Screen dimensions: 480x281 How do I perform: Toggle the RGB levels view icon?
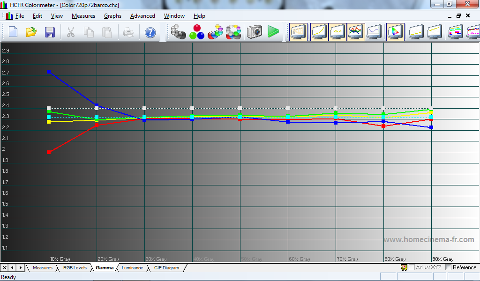pos(356,32)
